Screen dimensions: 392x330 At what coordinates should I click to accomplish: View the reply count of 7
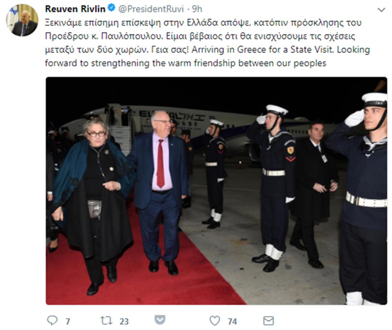[67, 321]
